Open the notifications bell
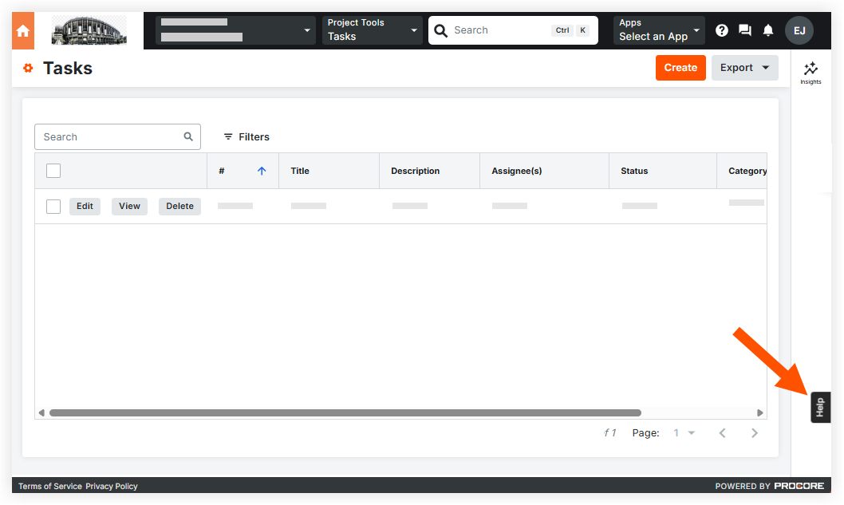This screenshot has width=844, height=505. pyautogui.click(x=767, y=30)
